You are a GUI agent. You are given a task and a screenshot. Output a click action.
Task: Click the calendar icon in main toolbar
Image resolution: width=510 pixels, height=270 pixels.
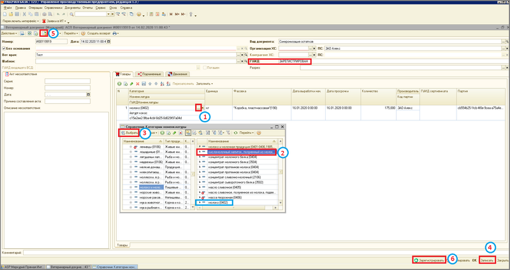coord(158,14)
